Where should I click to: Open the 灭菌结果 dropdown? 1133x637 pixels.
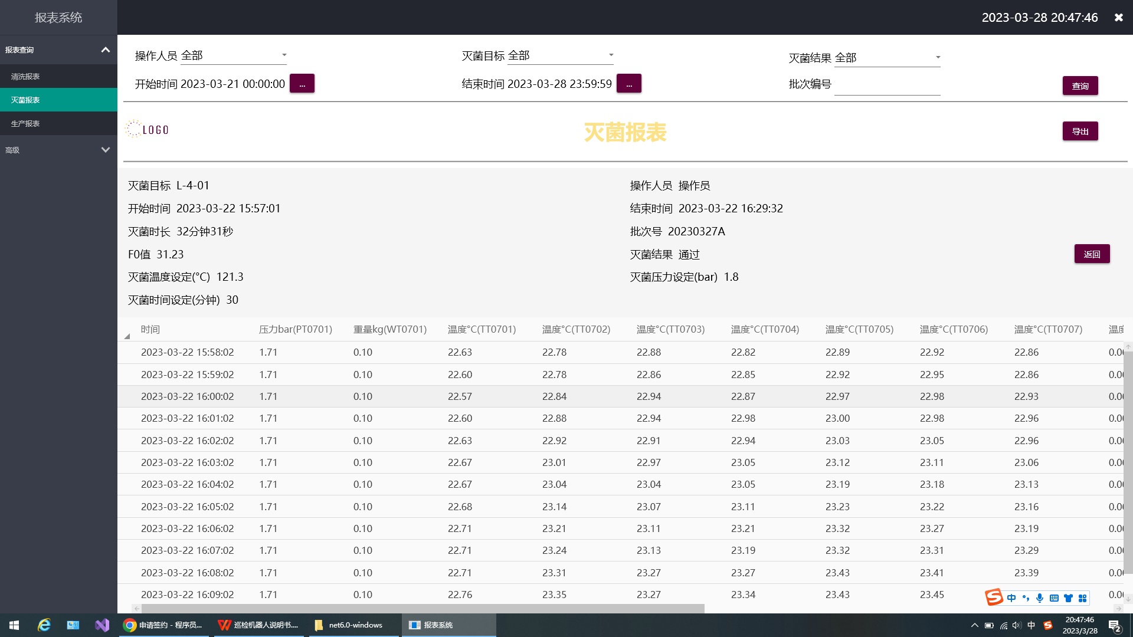tap(888, 58)
